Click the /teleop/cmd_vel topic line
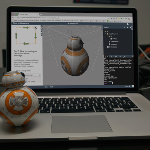Screen dimensions: 150x150 110,78
